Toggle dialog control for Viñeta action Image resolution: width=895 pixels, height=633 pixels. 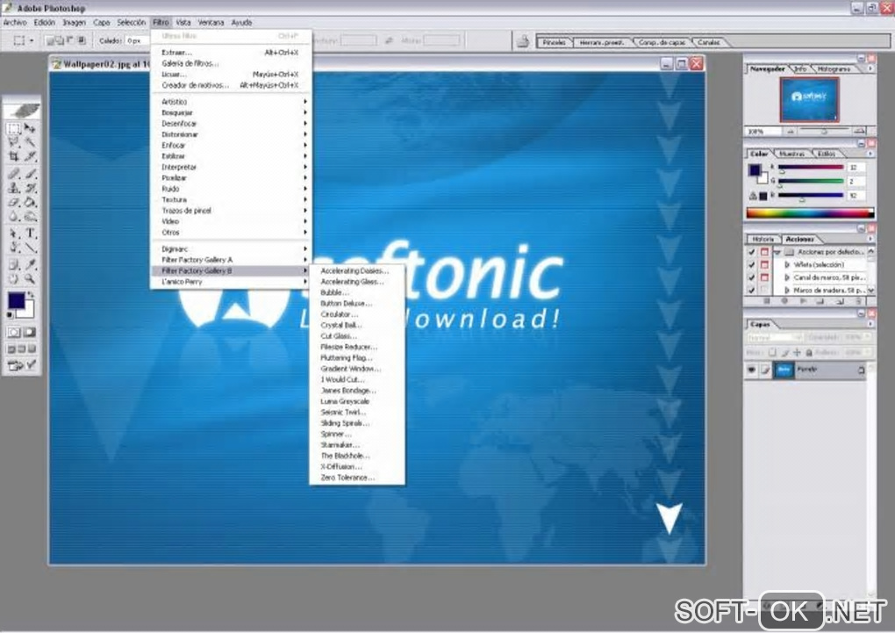(765, 264)
